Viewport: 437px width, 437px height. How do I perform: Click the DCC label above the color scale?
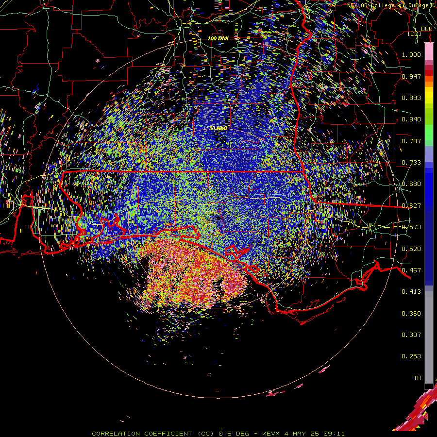click(426, 29)
